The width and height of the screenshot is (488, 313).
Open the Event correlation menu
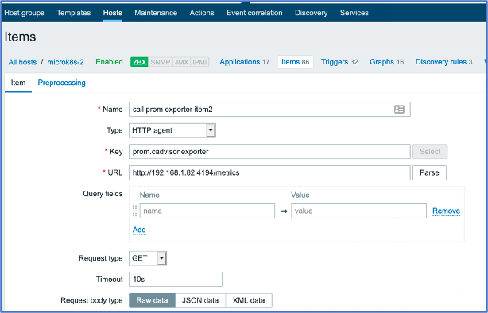254,13
